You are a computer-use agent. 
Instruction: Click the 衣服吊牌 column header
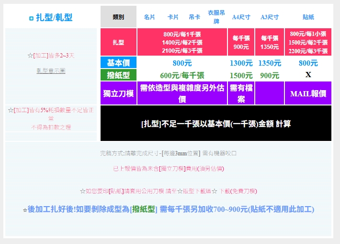[216, 17]
